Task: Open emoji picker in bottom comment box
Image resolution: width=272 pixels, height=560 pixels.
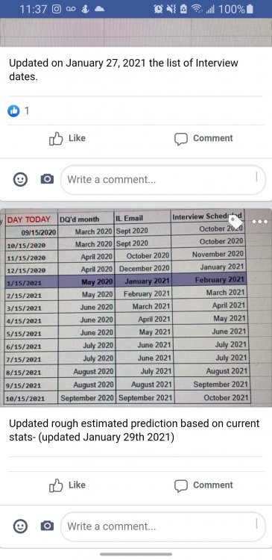Action: point(20,526)
